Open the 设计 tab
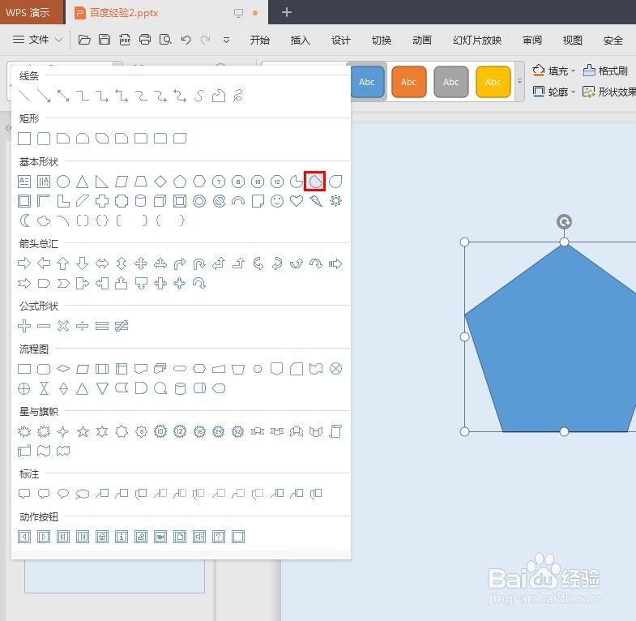This screenshot has width=636, height=621. 341,40
